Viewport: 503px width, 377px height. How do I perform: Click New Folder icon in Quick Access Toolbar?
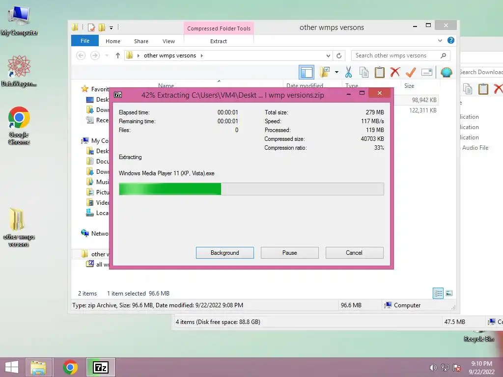[x=102, y=27]
